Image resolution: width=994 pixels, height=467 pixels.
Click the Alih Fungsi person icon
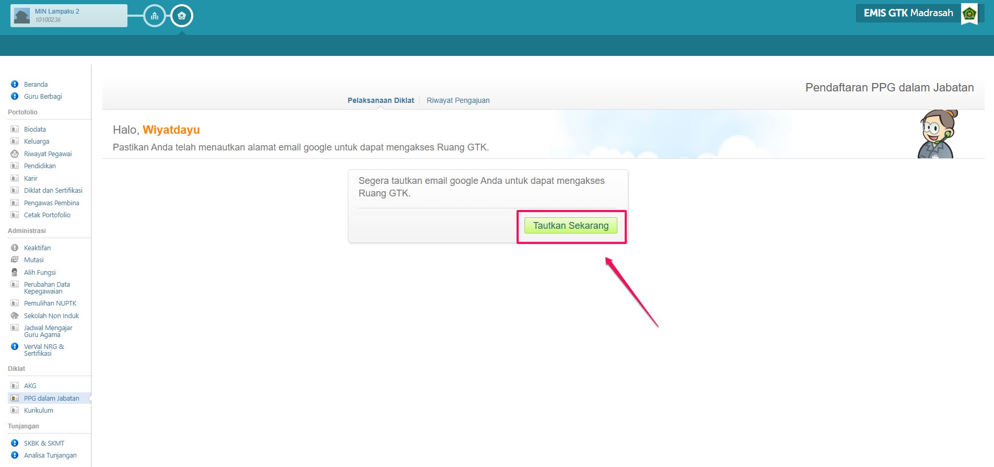pos(15,272)
